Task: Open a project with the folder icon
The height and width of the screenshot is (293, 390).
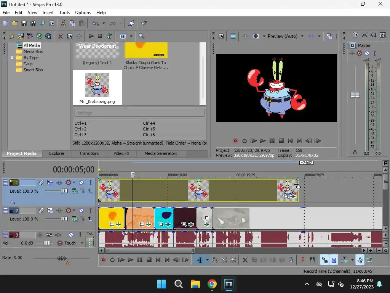Action: point(15,23)
